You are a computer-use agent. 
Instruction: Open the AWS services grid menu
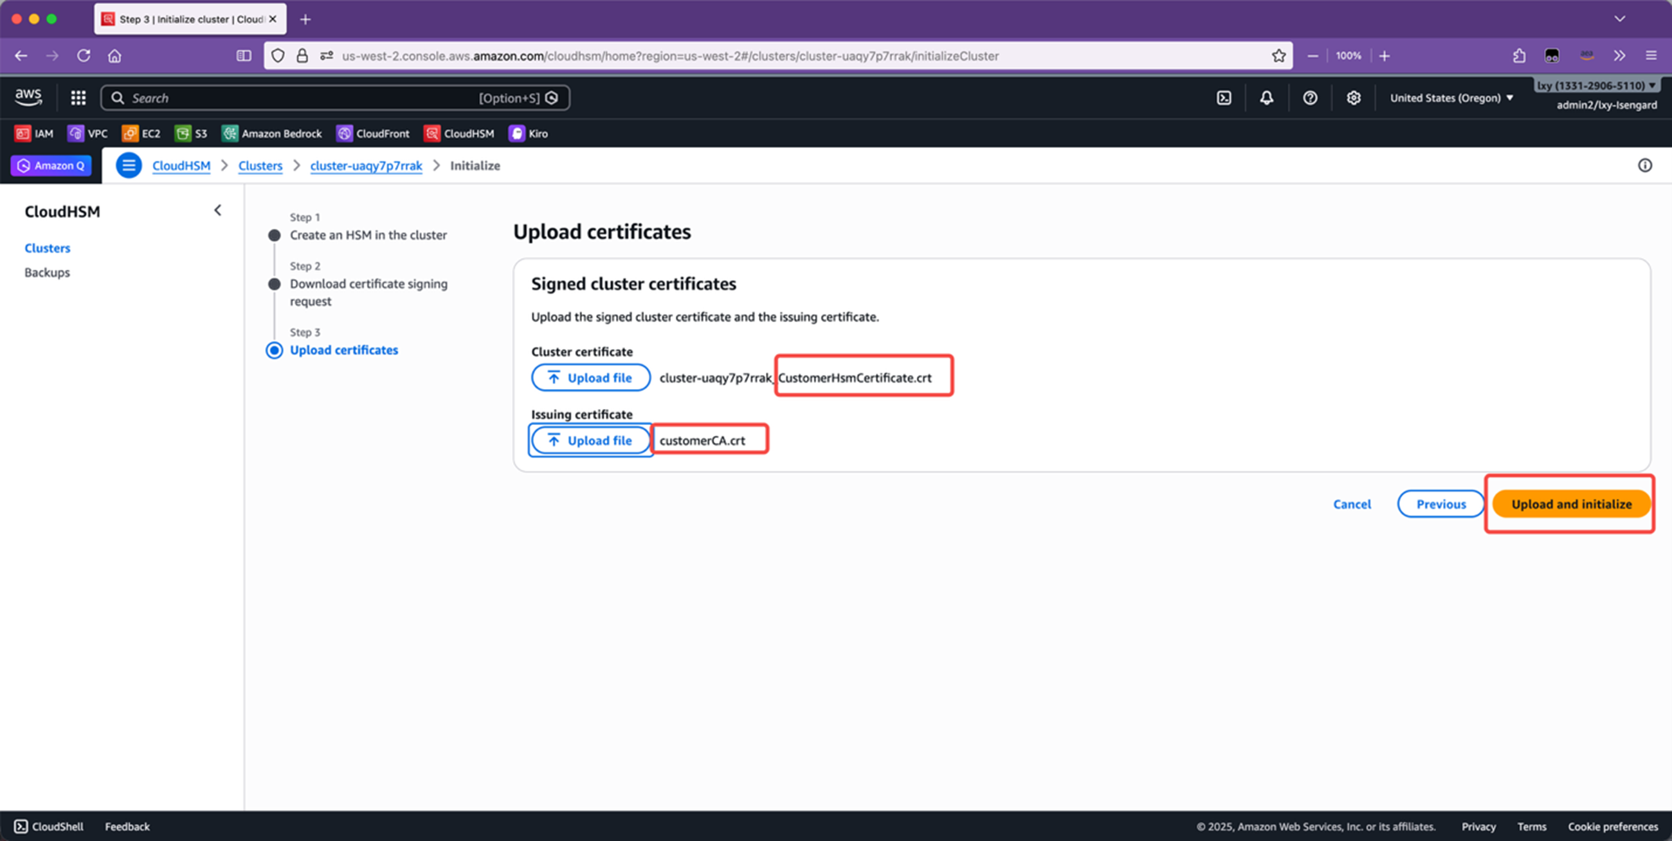(x=78, y=98)
